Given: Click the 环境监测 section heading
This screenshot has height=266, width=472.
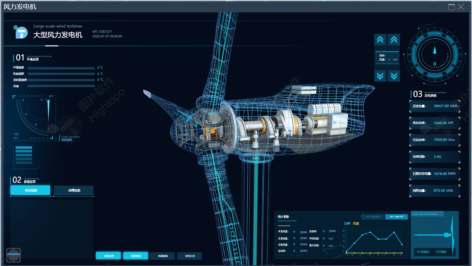Looking at the screenshot, I should (33, 59).
